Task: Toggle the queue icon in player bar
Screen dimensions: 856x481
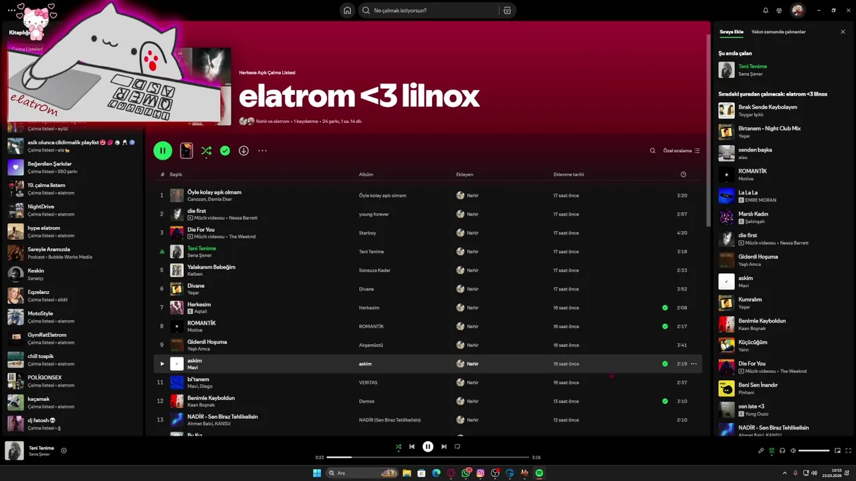Action: [772, 450]
